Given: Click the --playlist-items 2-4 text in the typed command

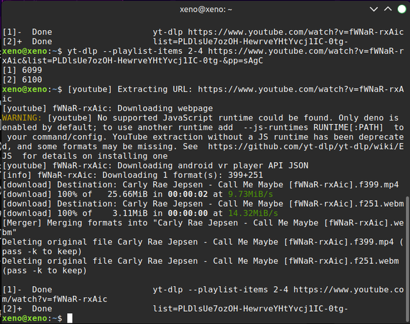Looking at the screenshot, I should coord(152,51).
